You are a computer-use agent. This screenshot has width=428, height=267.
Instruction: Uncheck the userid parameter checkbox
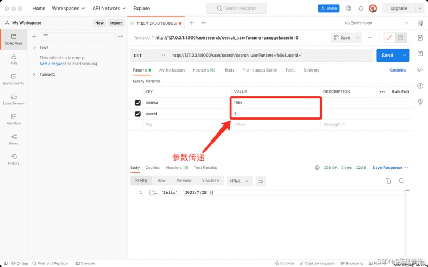pyautogui.click(x=137, y=114)
